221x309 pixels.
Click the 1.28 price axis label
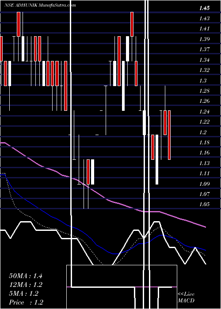(204, 91)
